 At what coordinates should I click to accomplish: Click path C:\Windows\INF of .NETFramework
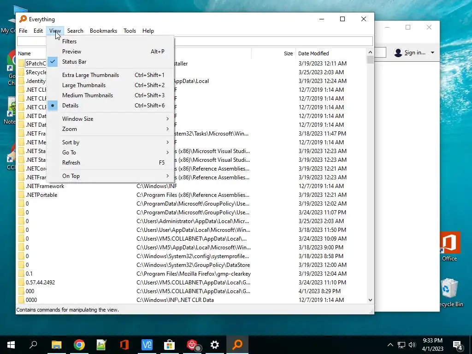click(x=157, y=186)
